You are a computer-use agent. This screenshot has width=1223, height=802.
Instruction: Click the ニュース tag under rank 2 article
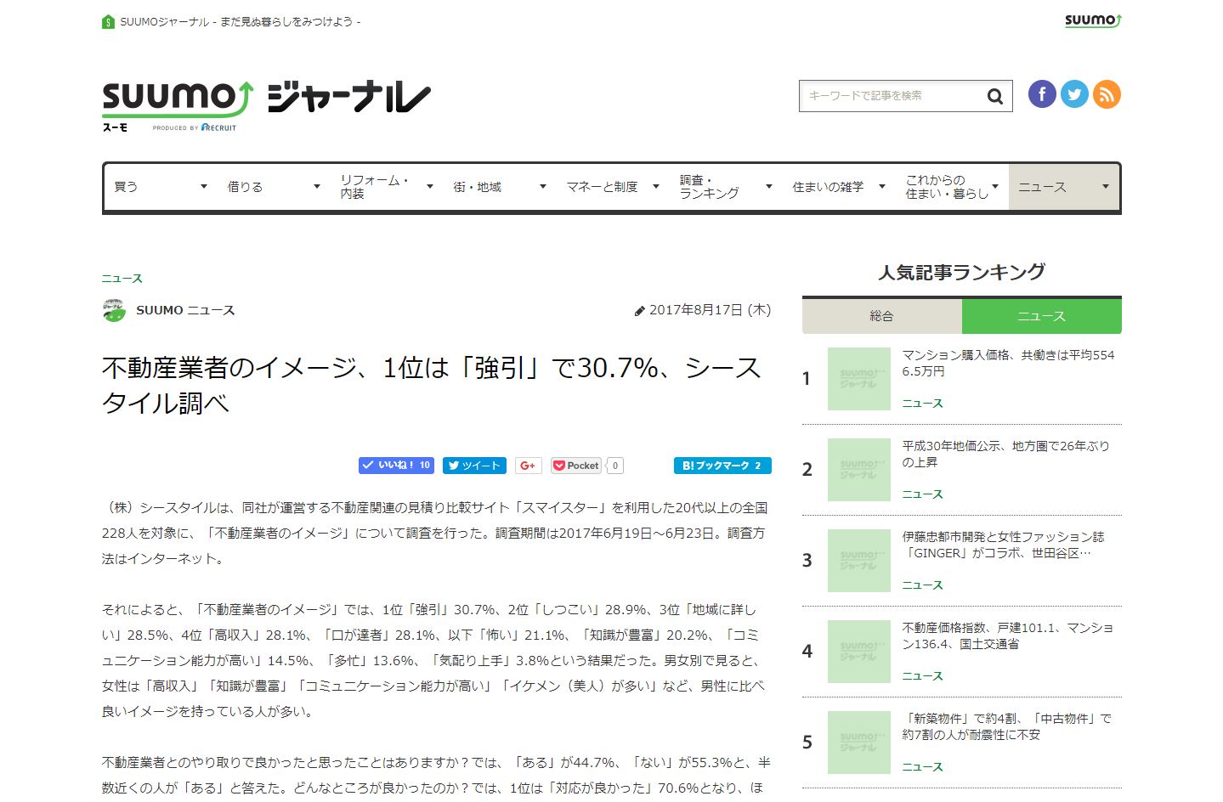coord(923,494)
